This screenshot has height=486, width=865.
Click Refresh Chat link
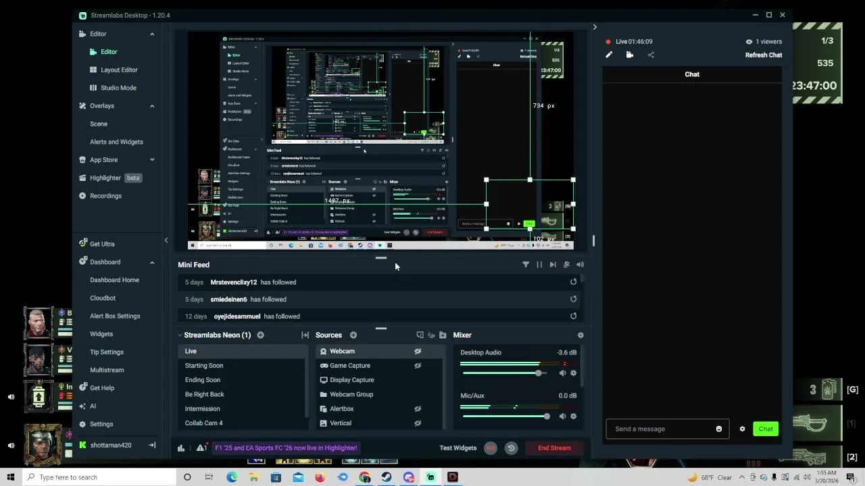(764, 55)
